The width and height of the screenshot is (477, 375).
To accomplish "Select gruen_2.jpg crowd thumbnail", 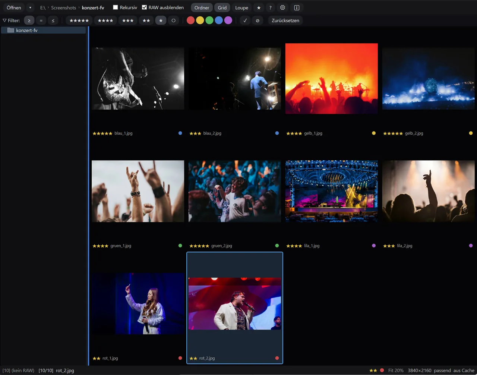I will click(x=235, y=191).
